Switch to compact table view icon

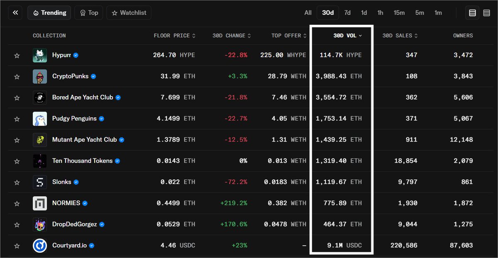[x=487, y=13]
